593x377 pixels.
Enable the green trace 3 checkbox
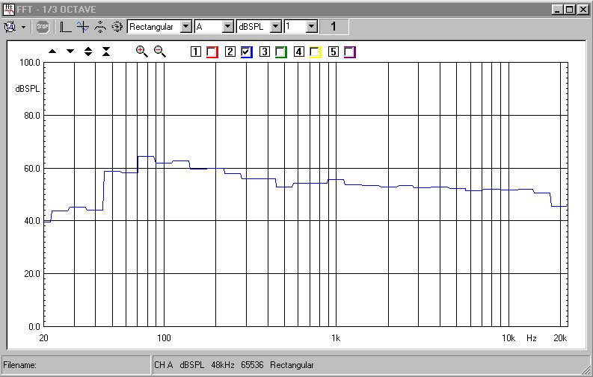281,52
